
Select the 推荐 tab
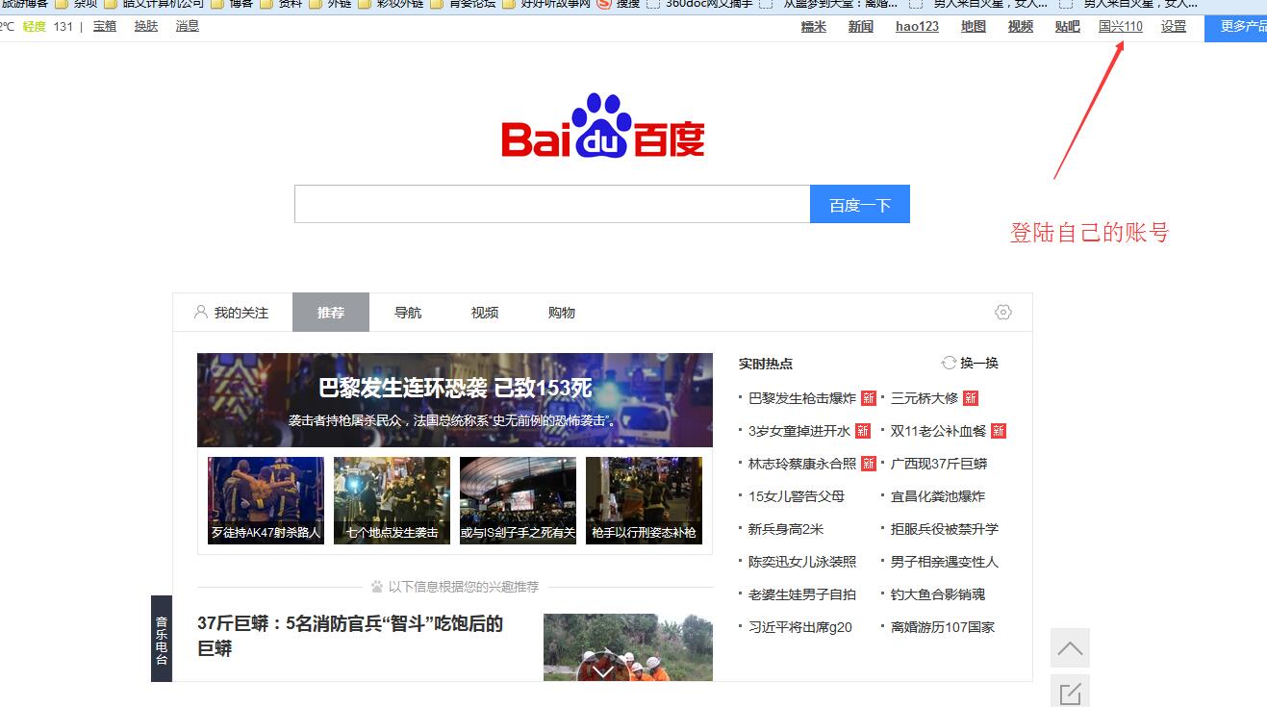(331, 313)
